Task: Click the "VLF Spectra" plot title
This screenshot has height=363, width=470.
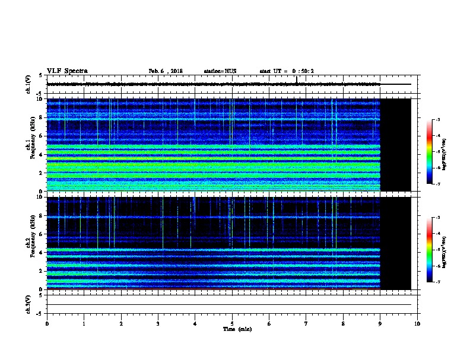Action: 67,71
